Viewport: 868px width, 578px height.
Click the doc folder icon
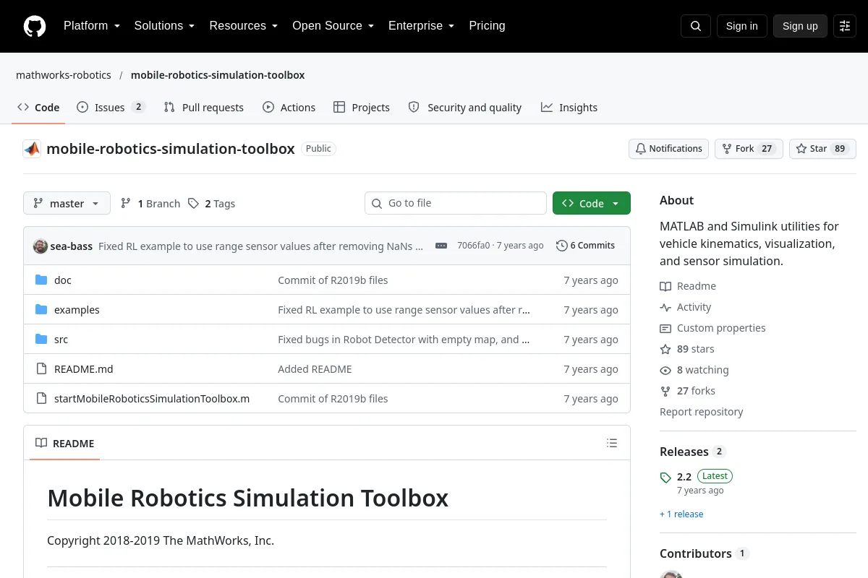click(x=41, y=280)
